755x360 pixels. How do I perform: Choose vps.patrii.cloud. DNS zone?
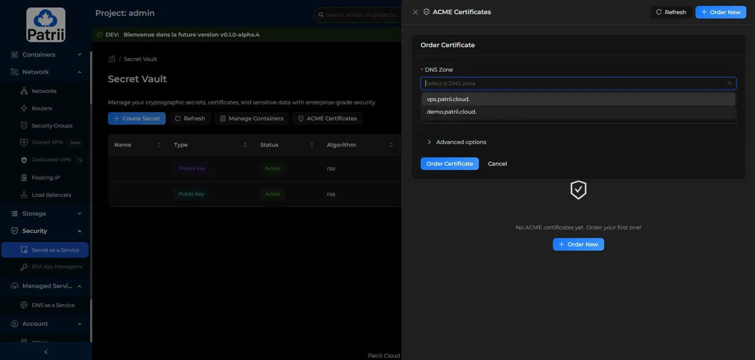(578, 99)
